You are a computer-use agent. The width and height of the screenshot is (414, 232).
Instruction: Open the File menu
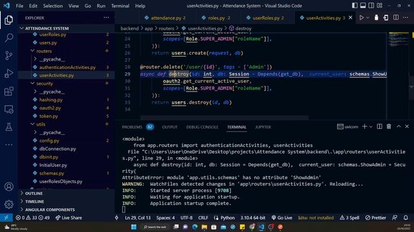[x=19, y=6]
